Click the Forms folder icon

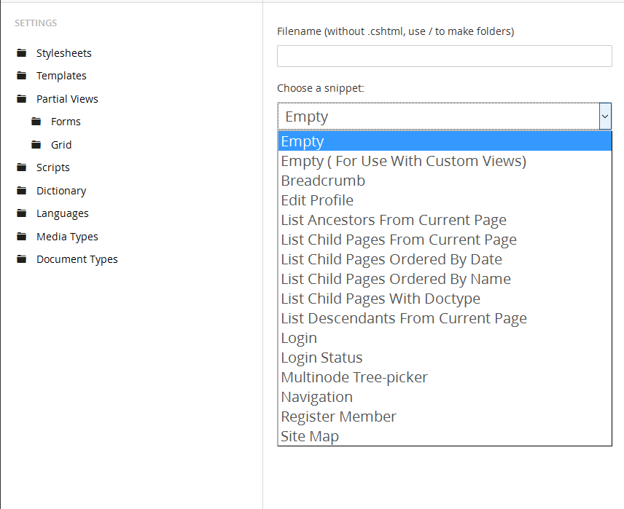click(x=36, y=122)
